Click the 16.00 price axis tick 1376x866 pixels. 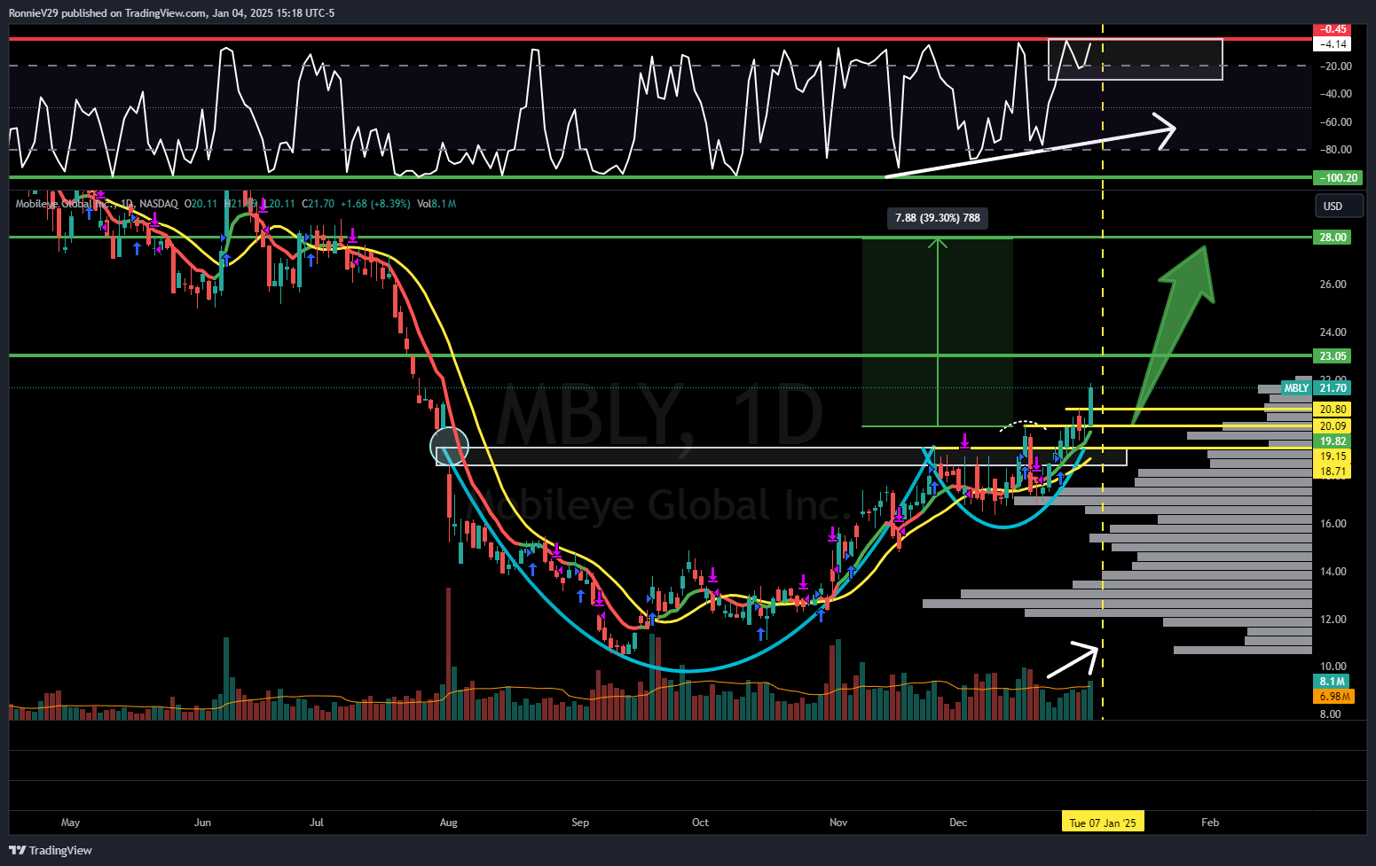1333,524
